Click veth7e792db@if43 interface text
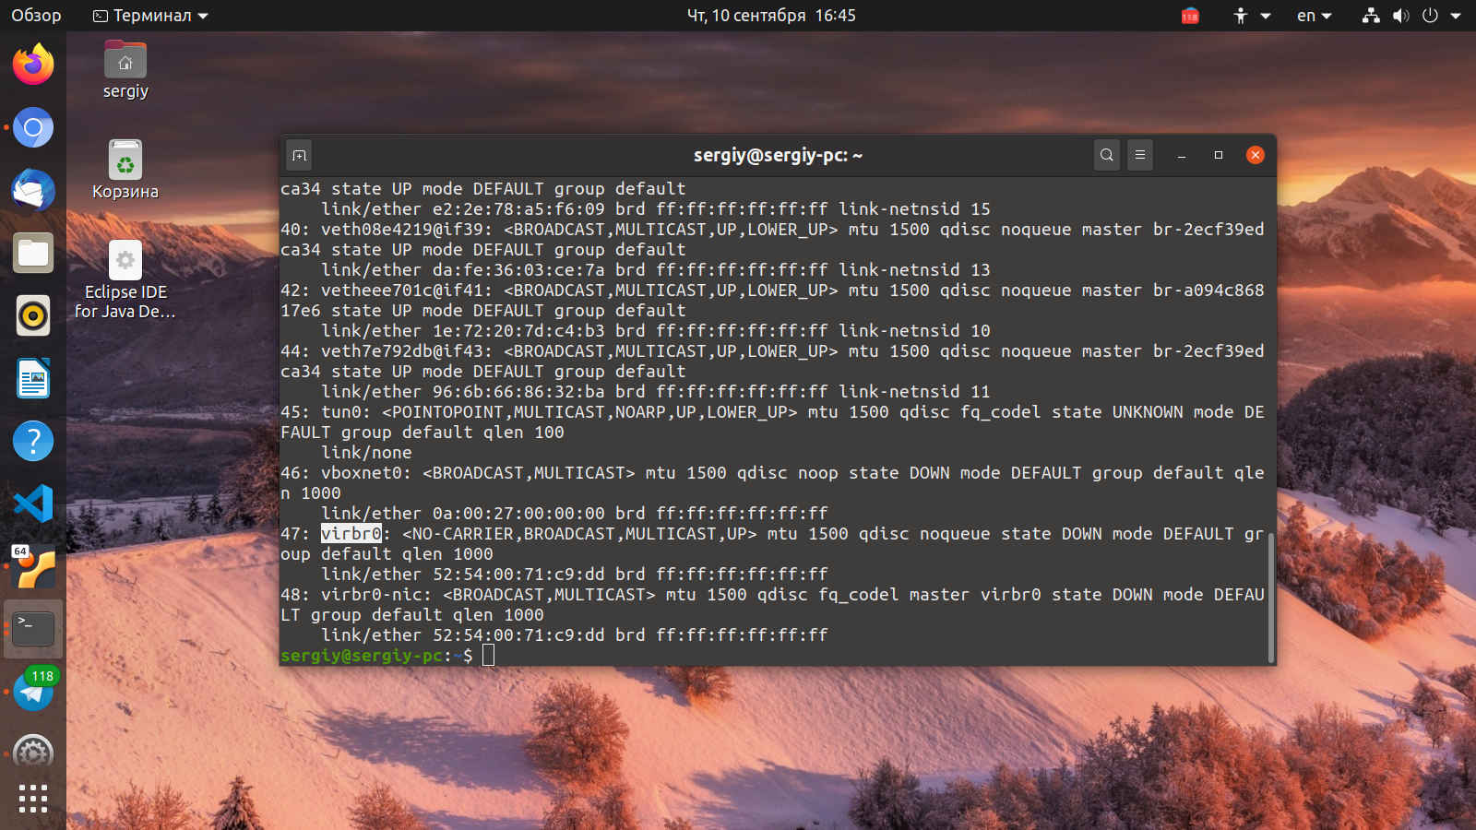 tap(407, 351)
